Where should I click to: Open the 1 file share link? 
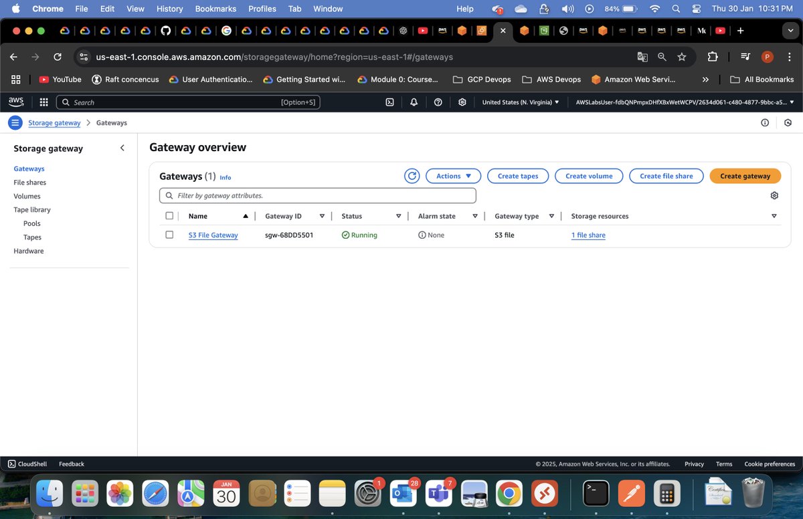tap(588, 235)
